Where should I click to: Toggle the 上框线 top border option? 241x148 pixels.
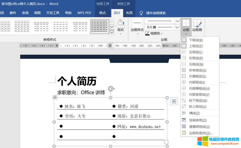click(x=196, y=46)
